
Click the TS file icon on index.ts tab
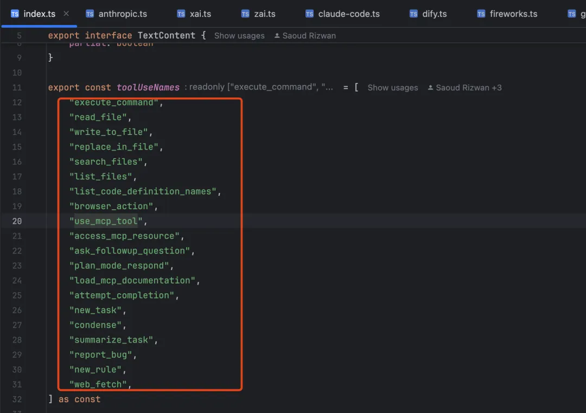pyautogui.click(x=15, y=14)
